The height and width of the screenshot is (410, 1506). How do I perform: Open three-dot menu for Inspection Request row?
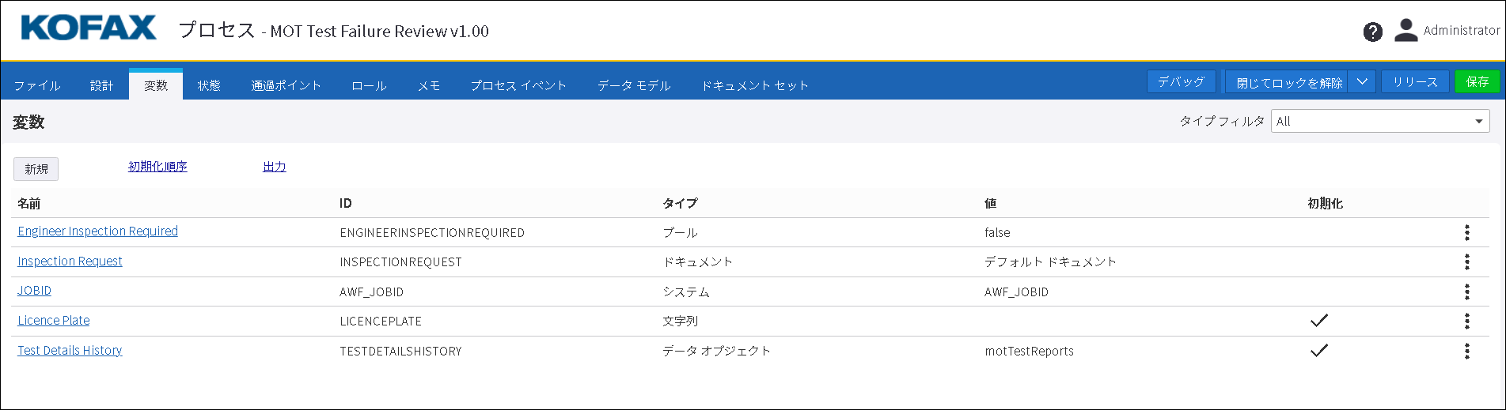click(1466, 261)
